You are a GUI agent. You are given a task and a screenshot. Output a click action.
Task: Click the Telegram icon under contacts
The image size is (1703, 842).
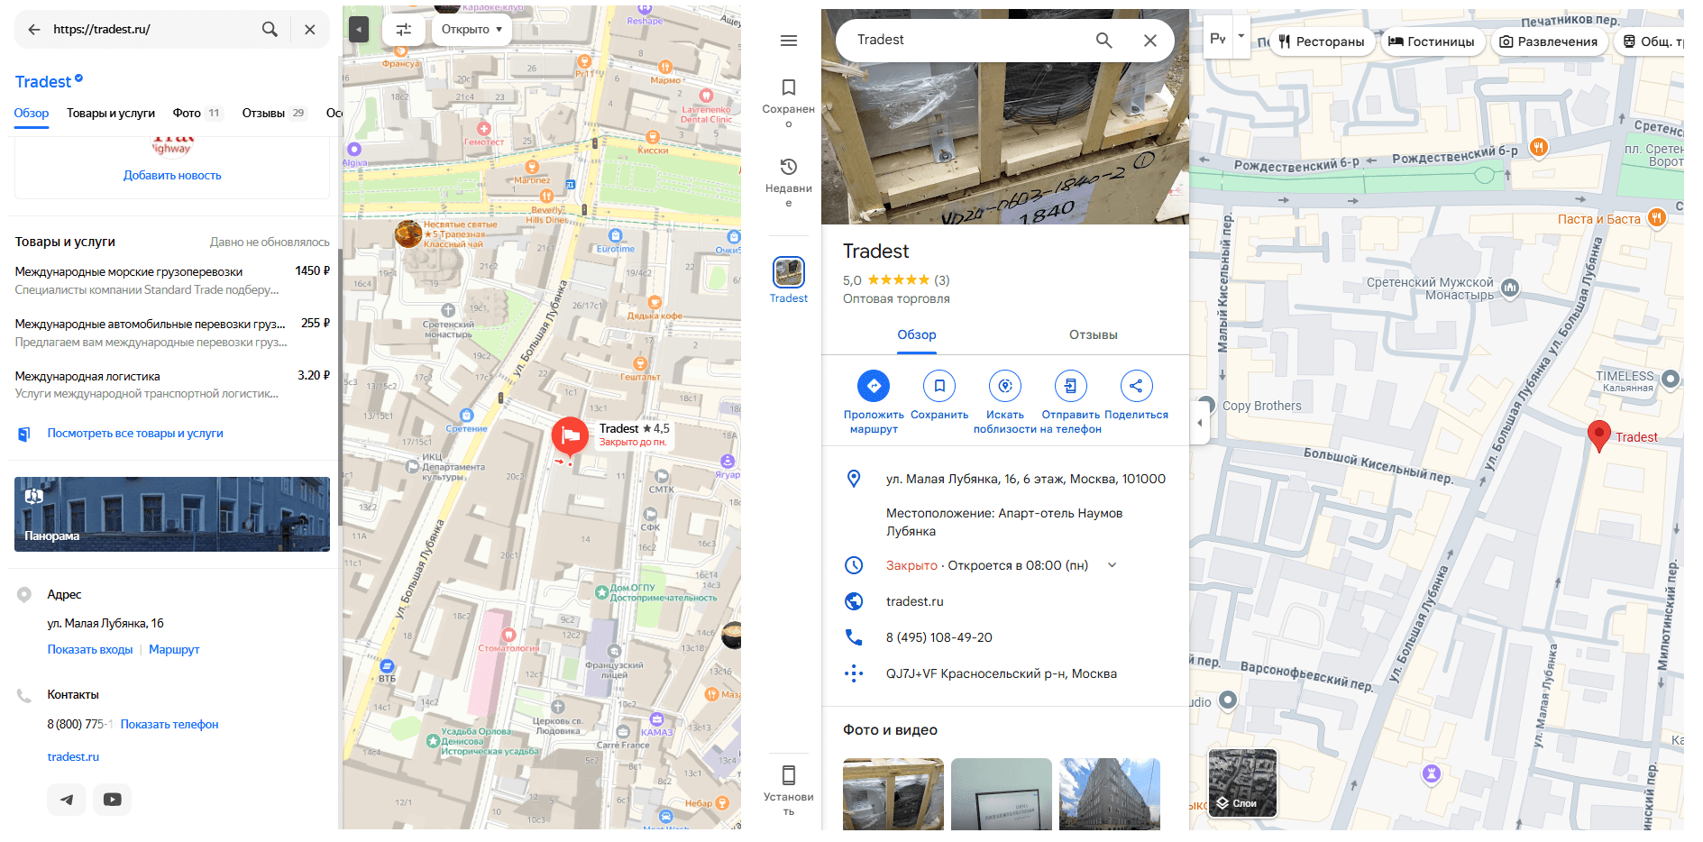pyautogui.click(x=67, y=800)
